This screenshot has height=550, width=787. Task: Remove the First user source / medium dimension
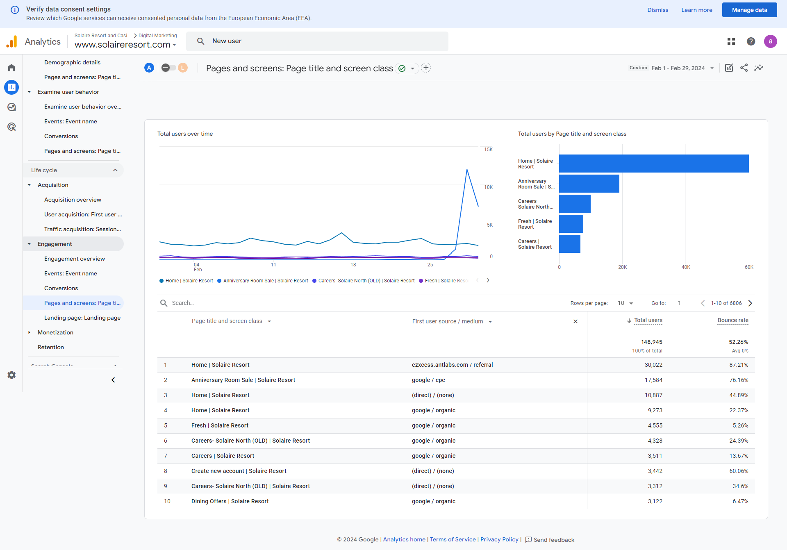[x=575, y=321]
